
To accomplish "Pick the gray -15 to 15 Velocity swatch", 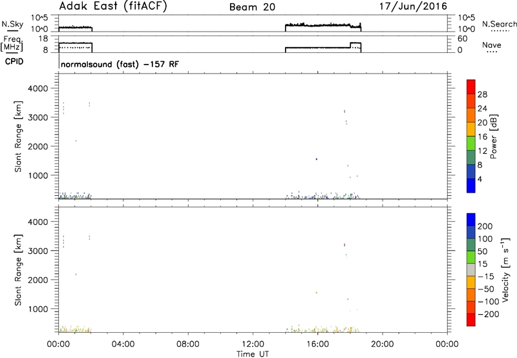I will [x=471, y=270].
